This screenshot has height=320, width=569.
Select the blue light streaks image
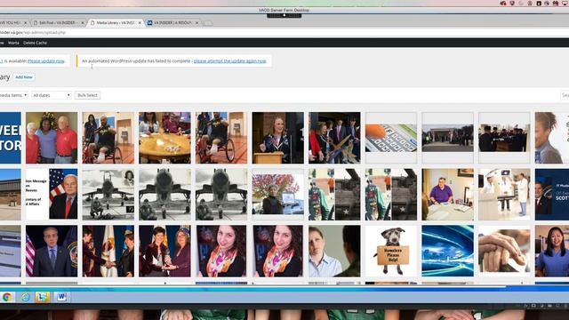pos(448,251)
